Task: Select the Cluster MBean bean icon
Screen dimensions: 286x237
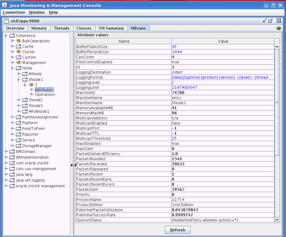Action: click(x=17, y=52)
